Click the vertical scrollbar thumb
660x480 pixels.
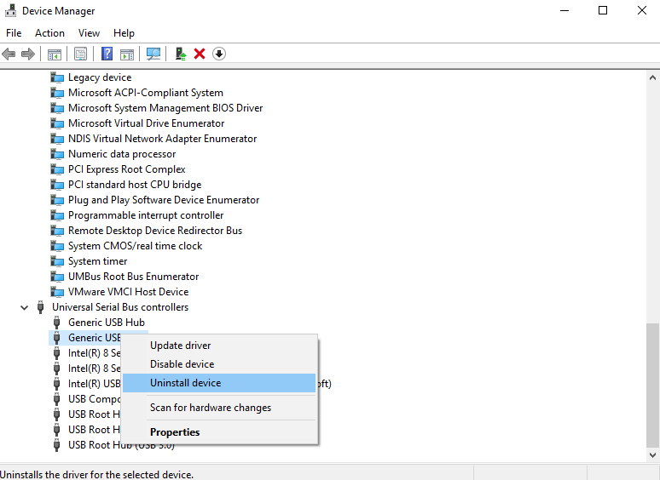pos(652,386)
